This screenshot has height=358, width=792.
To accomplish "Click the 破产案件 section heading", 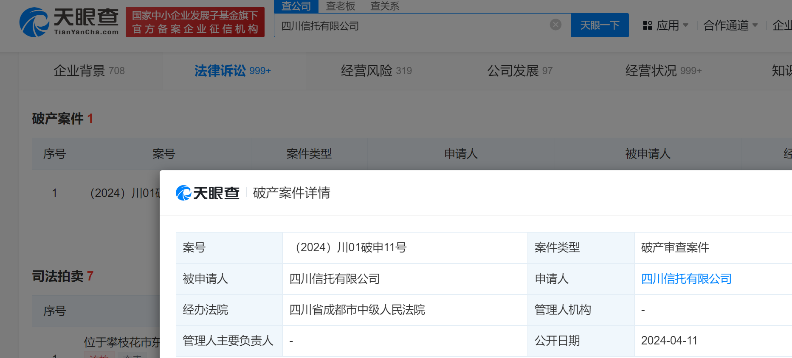I will pyautogui.click(x=58, y=119).
